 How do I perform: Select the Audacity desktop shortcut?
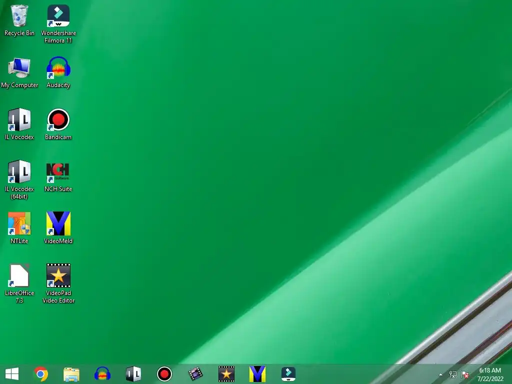58,72
